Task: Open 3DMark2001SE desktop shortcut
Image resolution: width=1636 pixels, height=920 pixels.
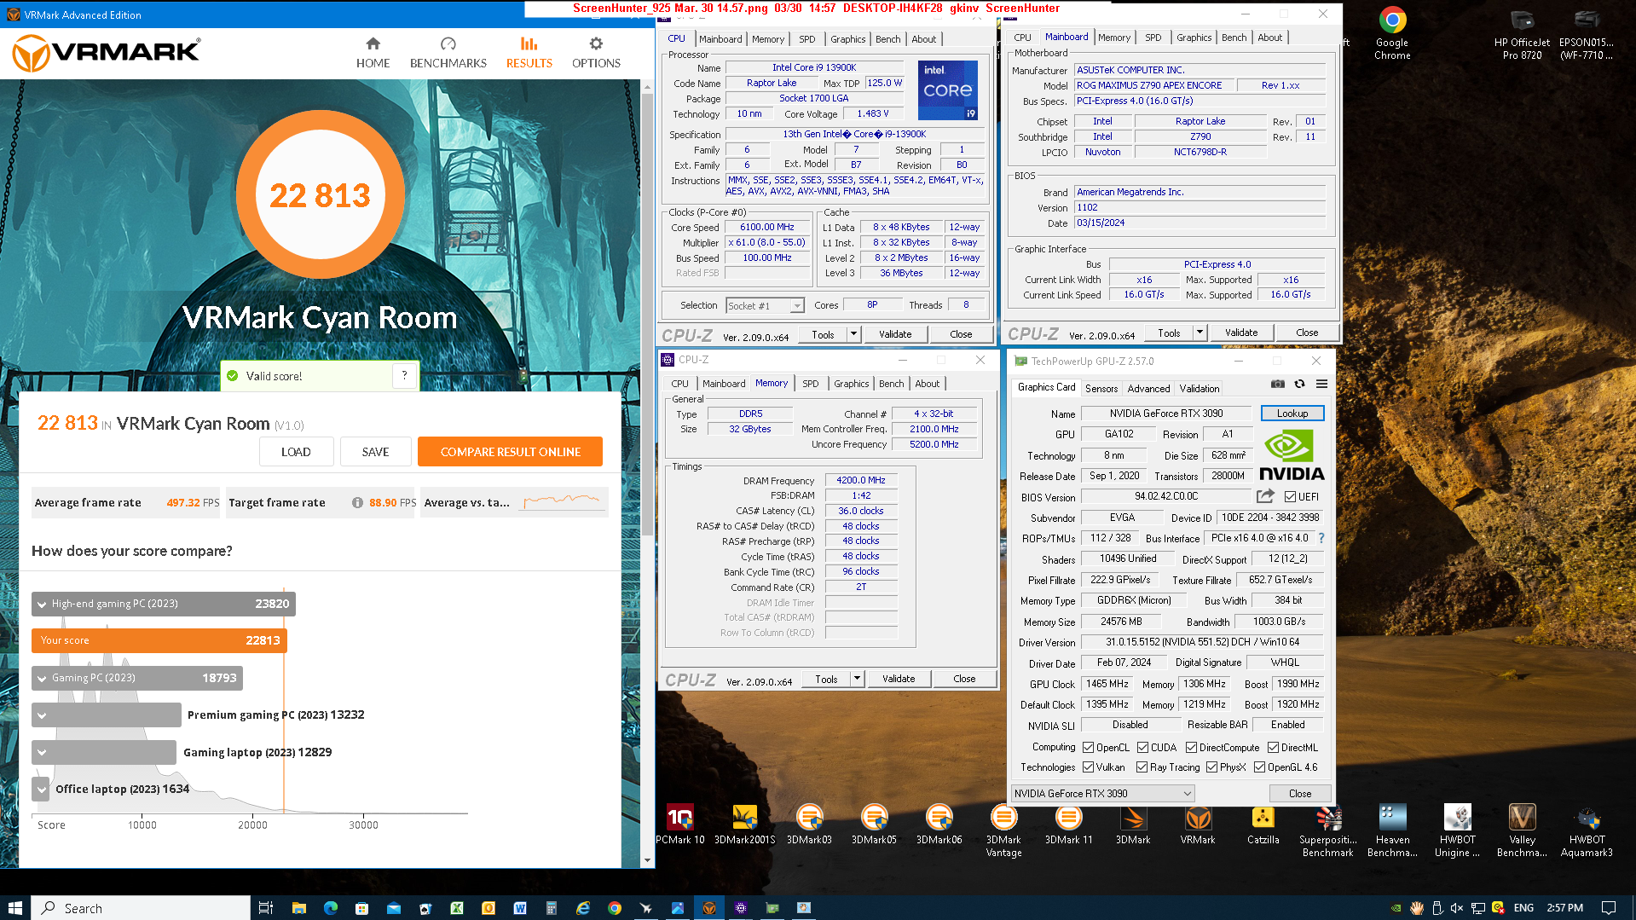Action: pos(745,825)
